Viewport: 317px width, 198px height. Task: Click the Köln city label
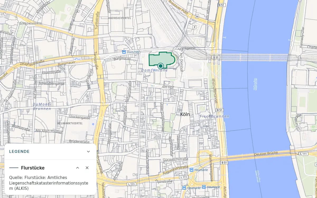(x=185, y=114)
